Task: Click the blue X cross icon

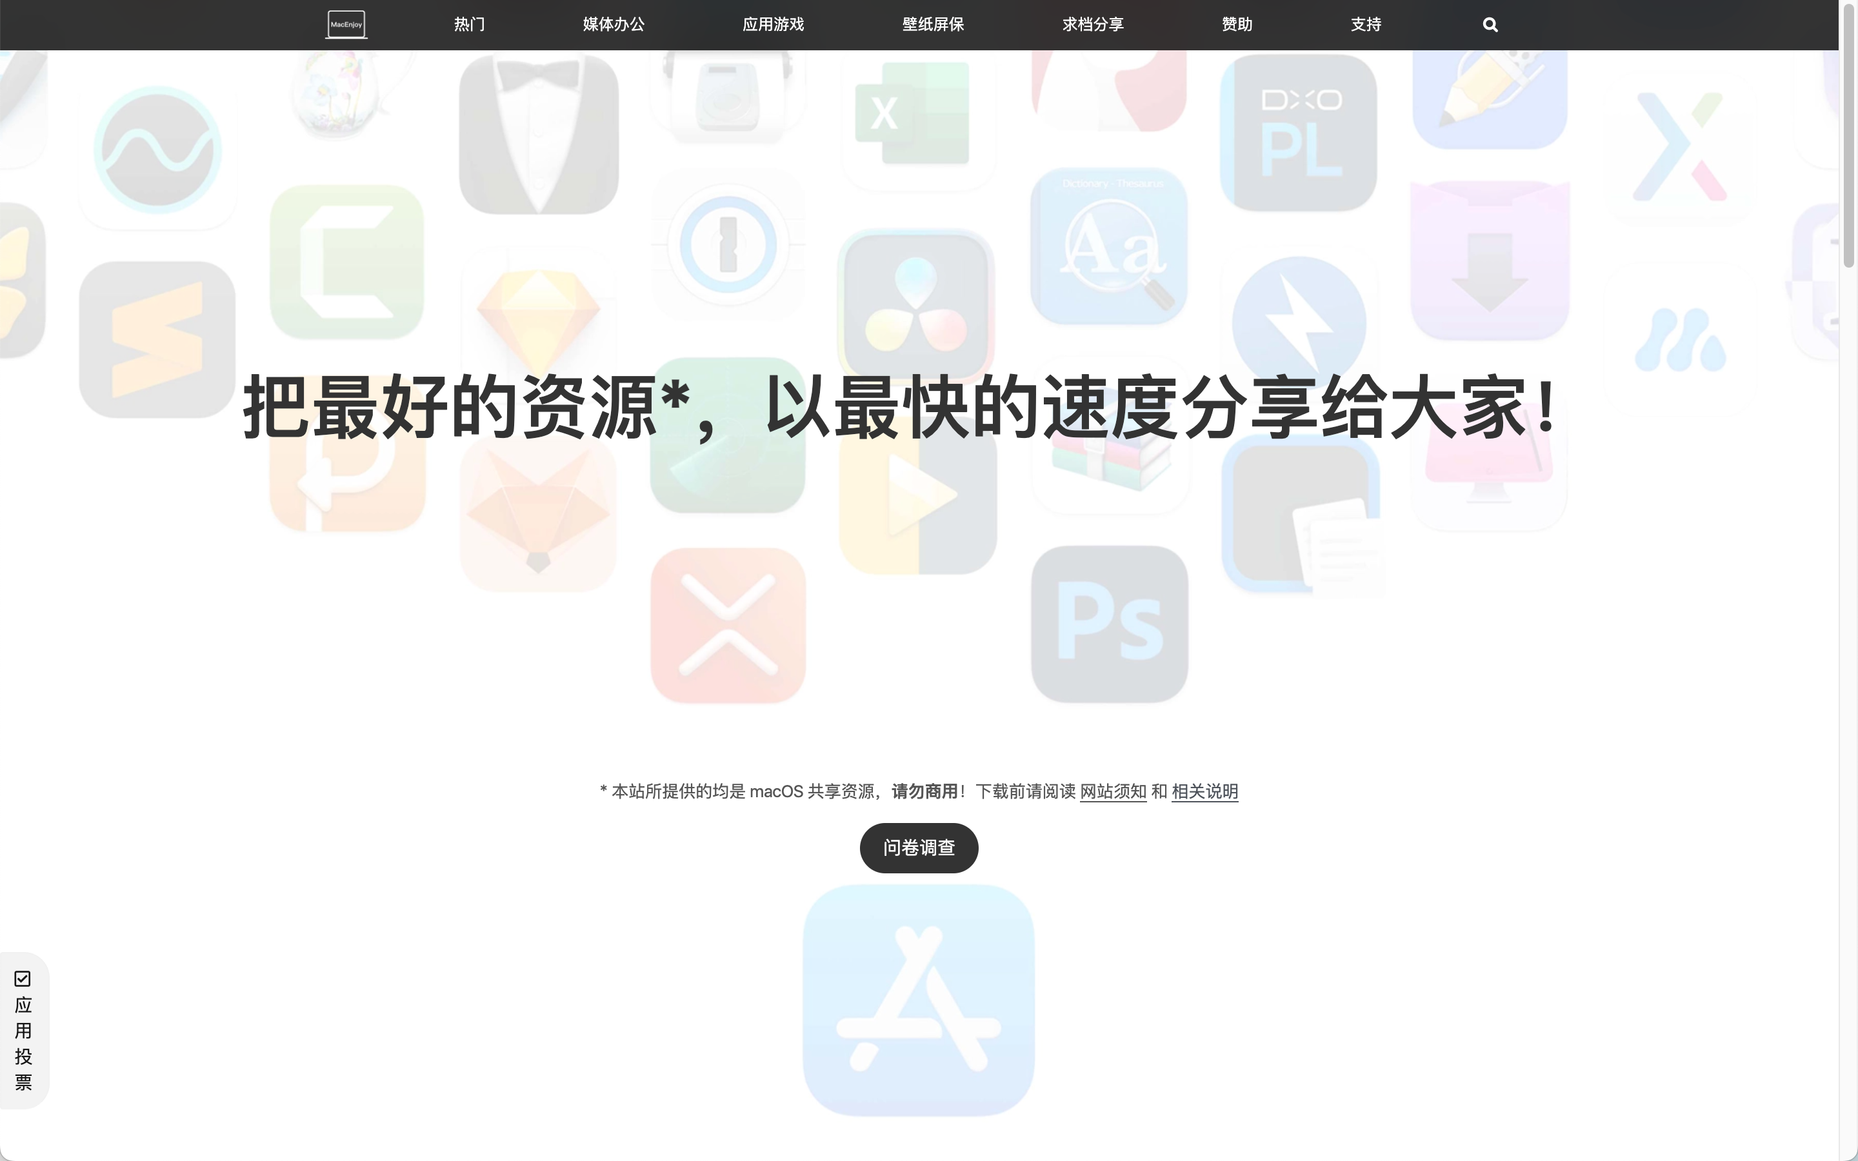Action: point(1681,148)
